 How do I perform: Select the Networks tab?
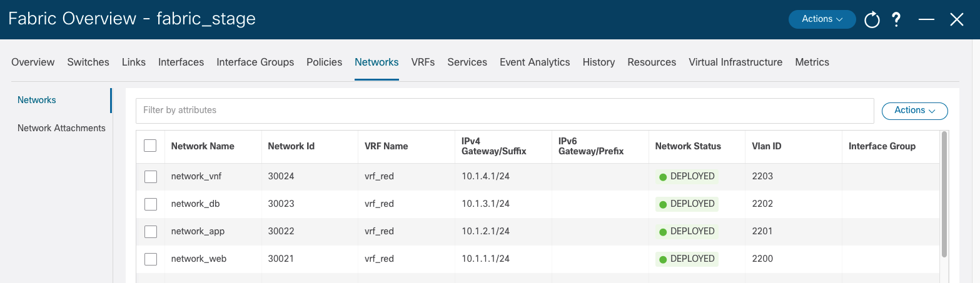(x=376, y=62)
